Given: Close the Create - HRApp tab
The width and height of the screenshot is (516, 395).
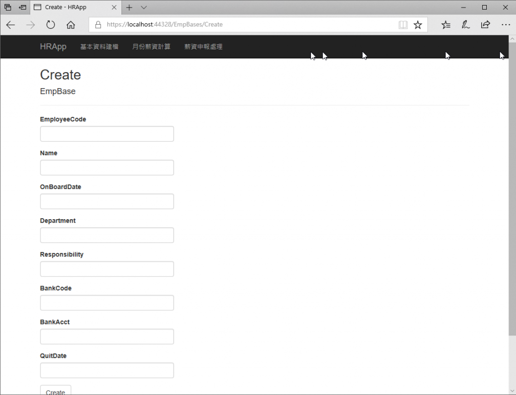Looking at the screenshot, I should pyautogui.click(x=114, y=7).
